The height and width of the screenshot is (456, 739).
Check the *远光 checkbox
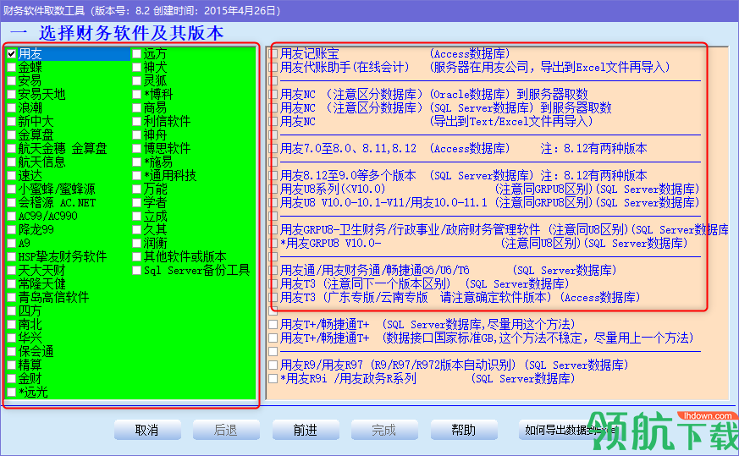[12, 393]
